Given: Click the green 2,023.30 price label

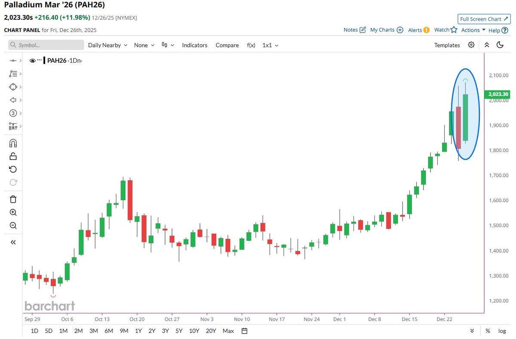Looking at the screenshot, I should [x=498, y=94].
